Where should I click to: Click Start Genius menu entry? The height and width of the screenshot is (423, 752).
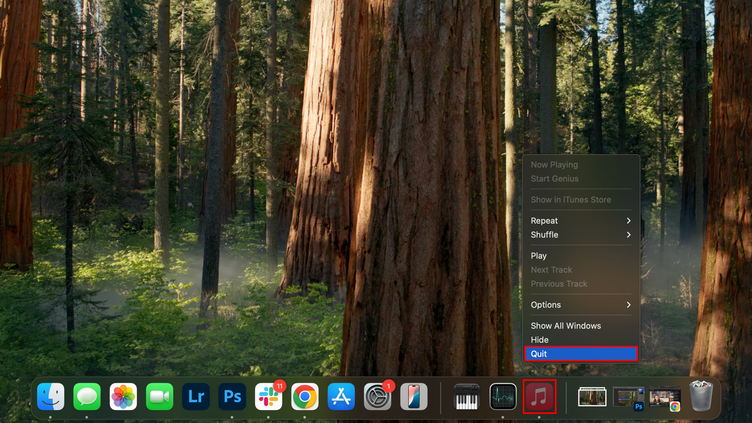(581, 179)
